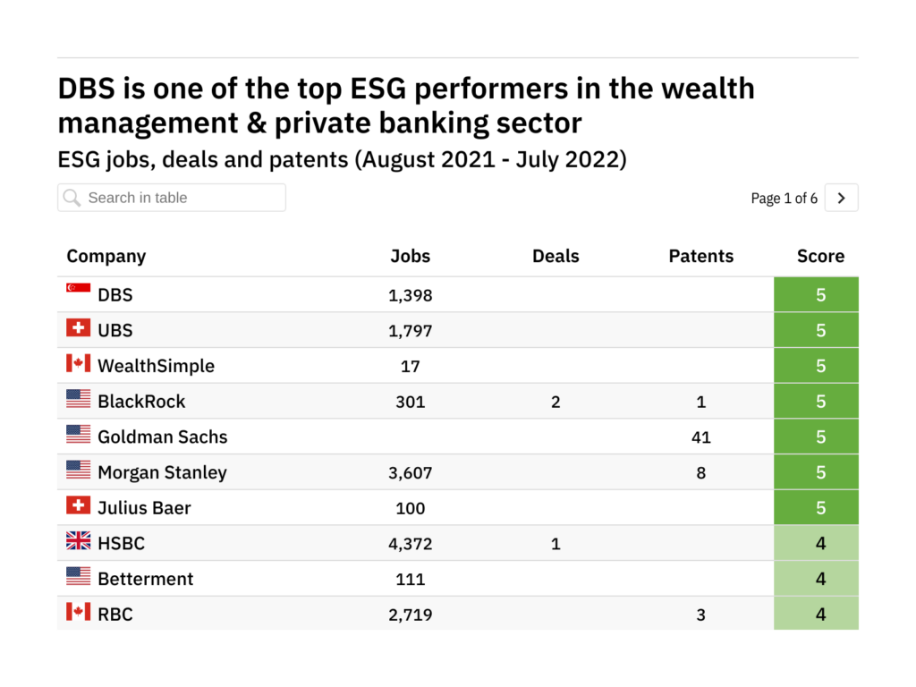Click the UK flag beside HSBC

[79, 541]
